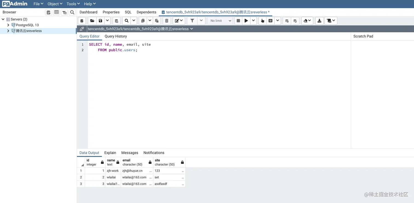Viewport: 414px width, 203px height.
Task: Open the filter options dropdown arrow
Action: [201, 21]
